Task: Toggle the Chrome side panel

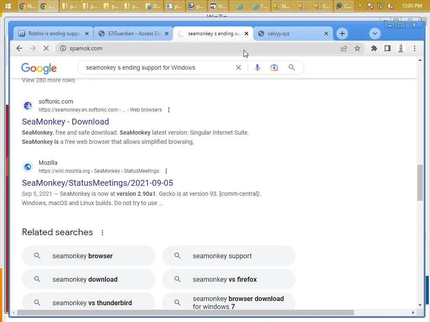Action: (388, 49)
